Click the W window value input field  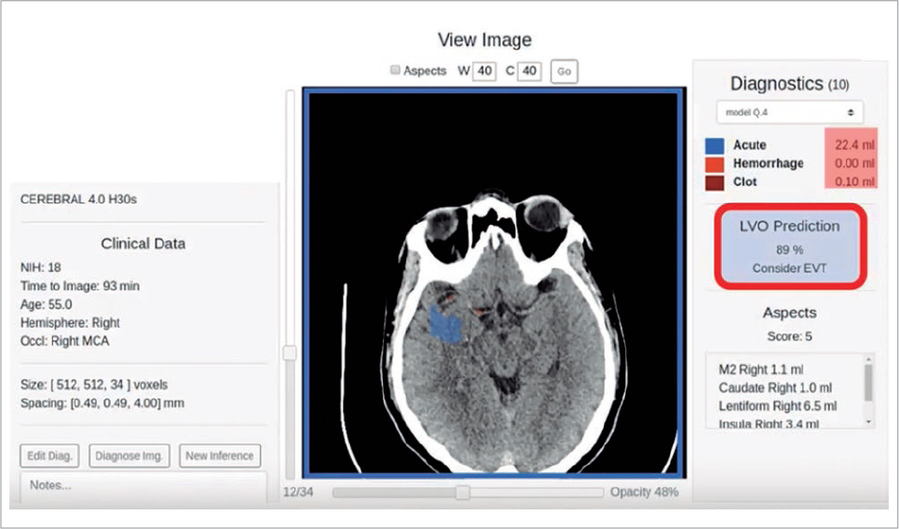click(484, 71)
